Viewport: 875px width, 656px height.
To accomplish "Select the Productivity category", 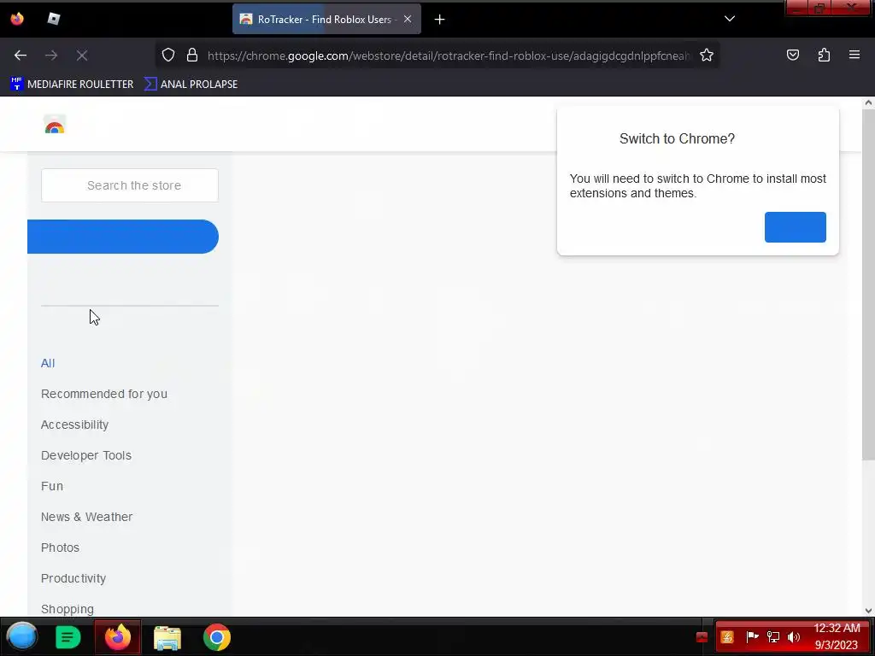I will click(73, 578).
